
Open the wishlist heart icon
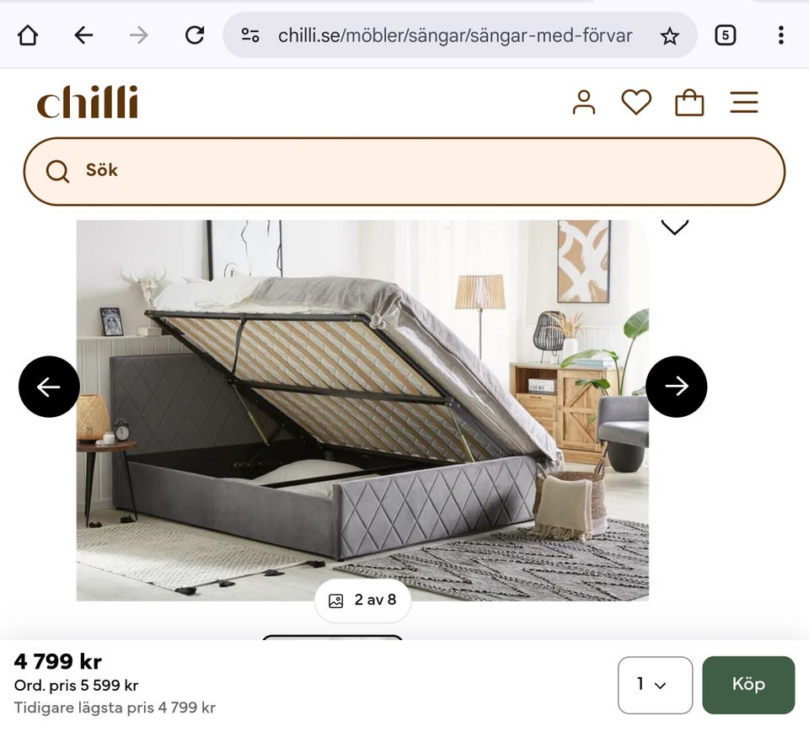point(636,102)
